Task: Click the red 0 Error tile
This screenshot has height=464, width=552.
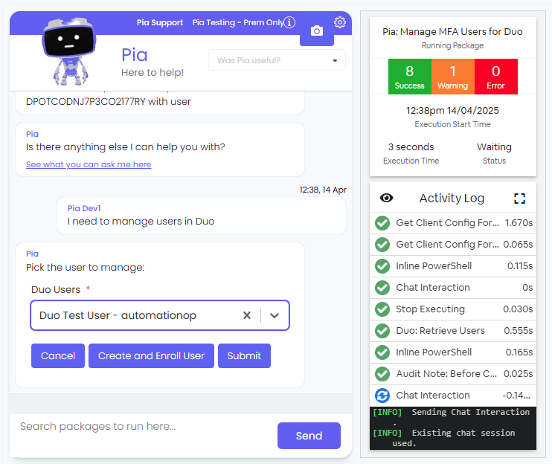Action: pyautogui.click(x=496, y=77)
